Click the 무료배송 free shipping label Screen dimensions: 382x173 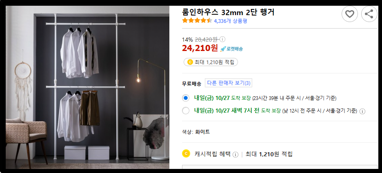191,84
